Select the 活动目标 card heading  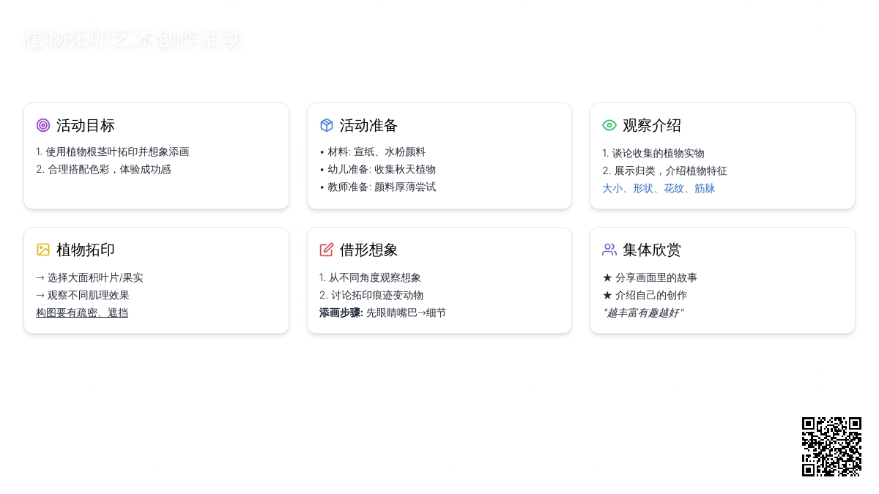click(86, 125)
